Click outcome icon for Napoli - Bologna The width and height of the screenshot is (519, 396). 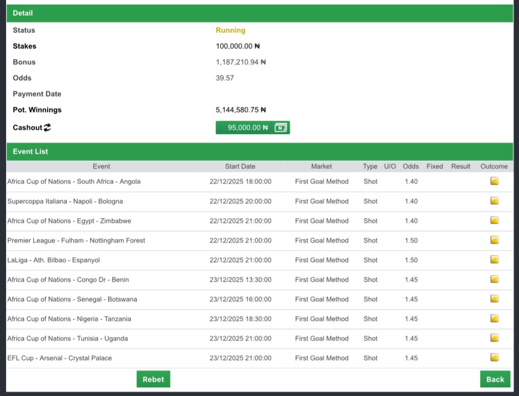point(494,201)
